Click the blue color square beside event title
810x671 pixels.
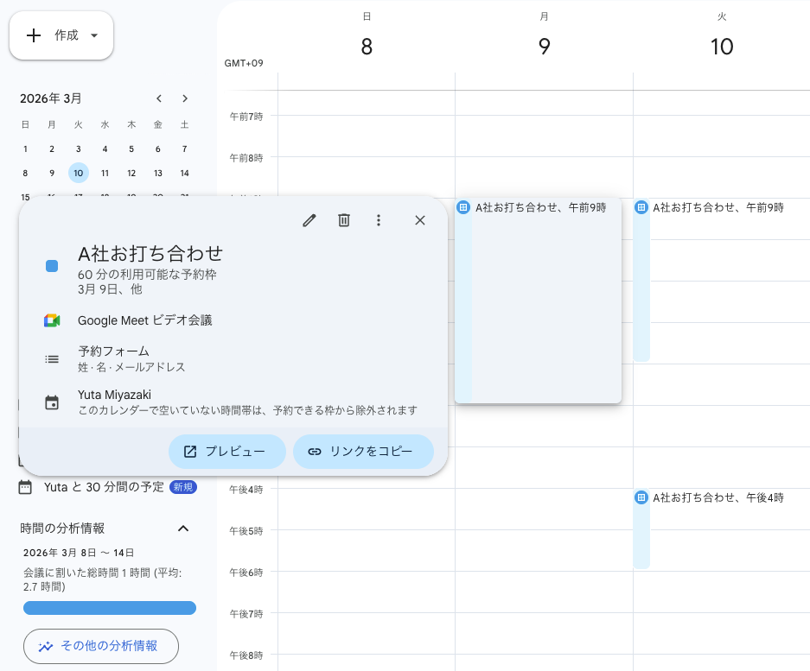(52, 266)
